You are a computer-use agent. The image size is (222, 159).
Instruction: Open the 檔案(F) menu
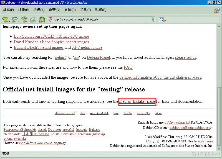8,10
